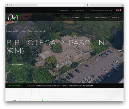Click the BIBLIOTECA P. PASOLINI heading
This screenshot has width=129, height=109.
[57, 47]
